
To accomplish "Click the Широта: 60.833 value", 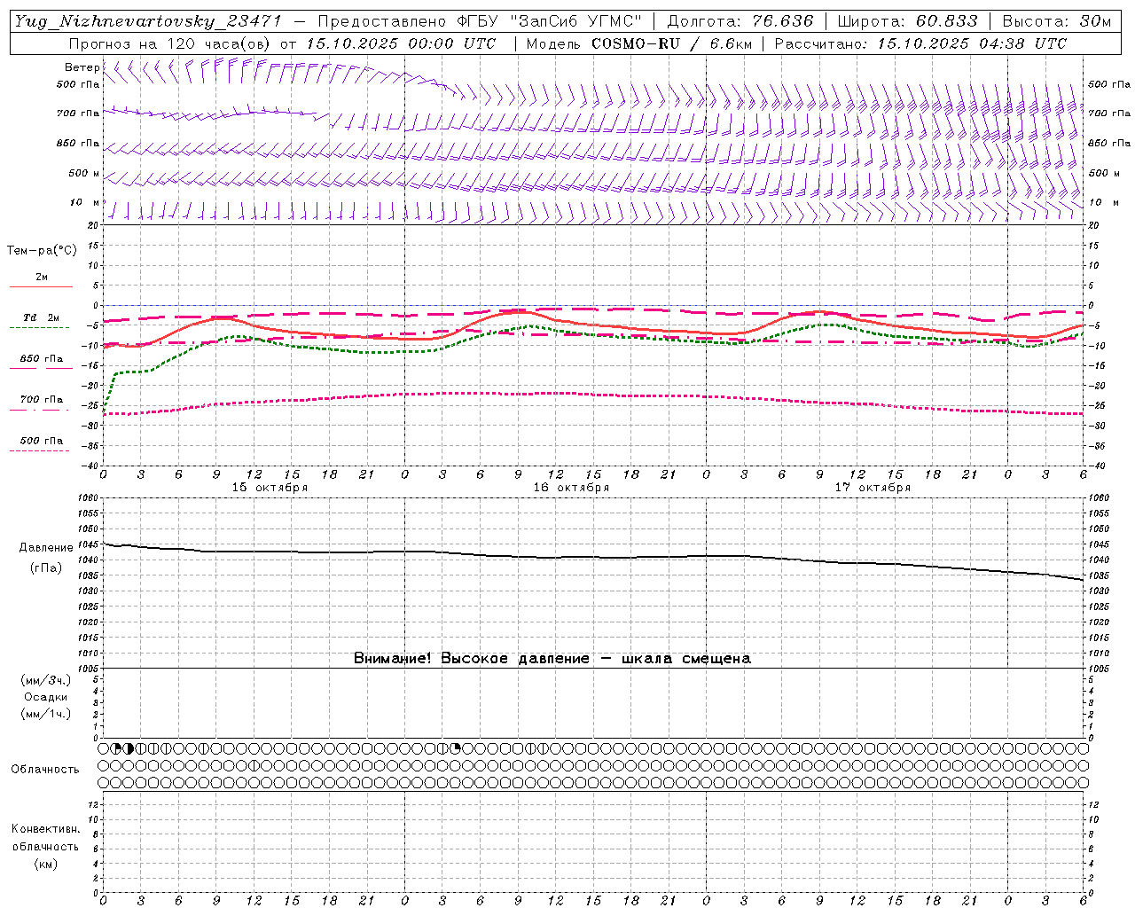I will tap(908, 21).
